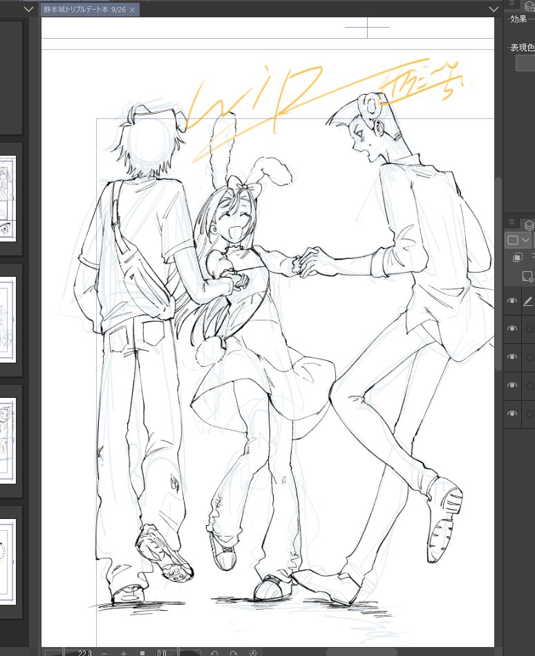535x656 pixels.
Task: Open page thumbnail with inked comic panels
Action: point(8,441)
